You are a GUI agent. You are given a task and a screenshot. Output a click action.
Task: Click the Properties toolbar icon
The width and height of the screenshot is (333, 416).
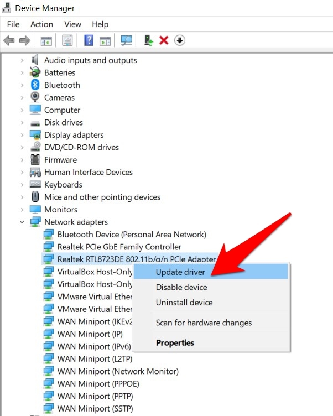(67, 40)
